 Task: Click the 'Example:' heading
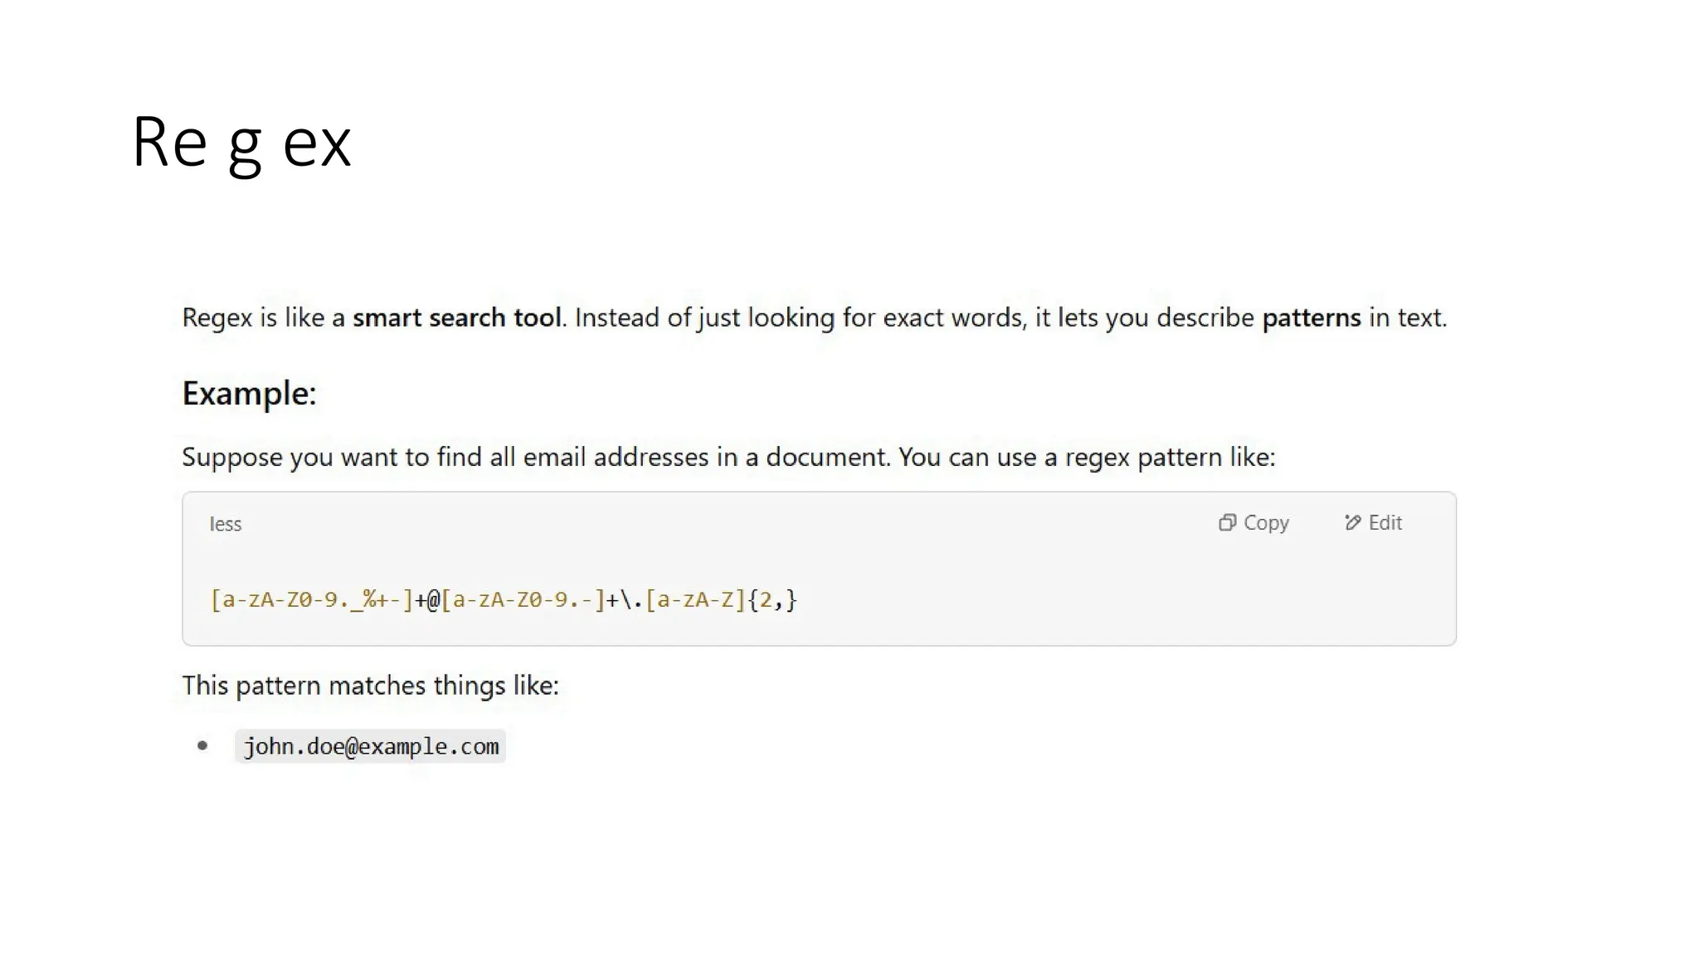click(249, 393)
